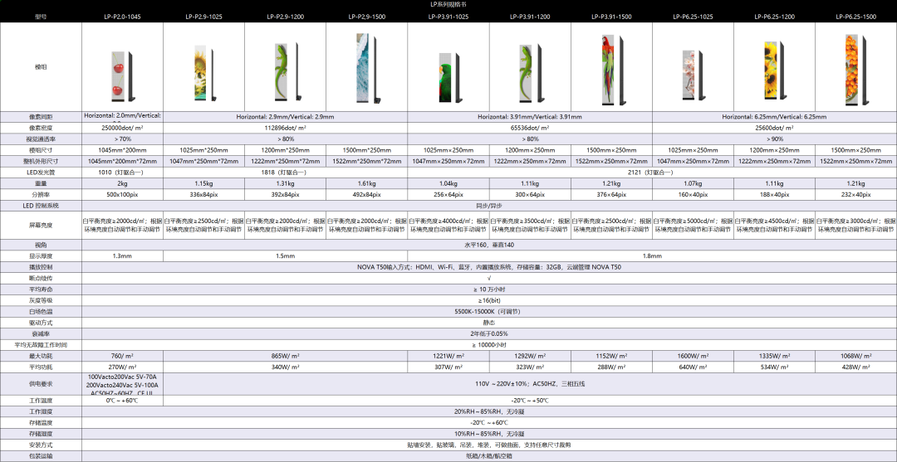
Task: Select the NOVA T50 playback control row
Action: [488, 268]
